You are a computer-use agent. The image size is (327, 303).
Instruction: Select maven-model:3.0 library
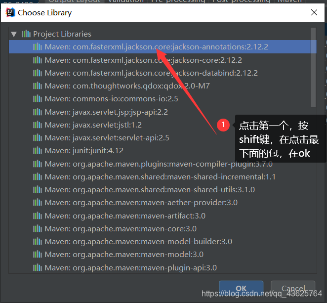pyautogui.click(x=124, y=255)
